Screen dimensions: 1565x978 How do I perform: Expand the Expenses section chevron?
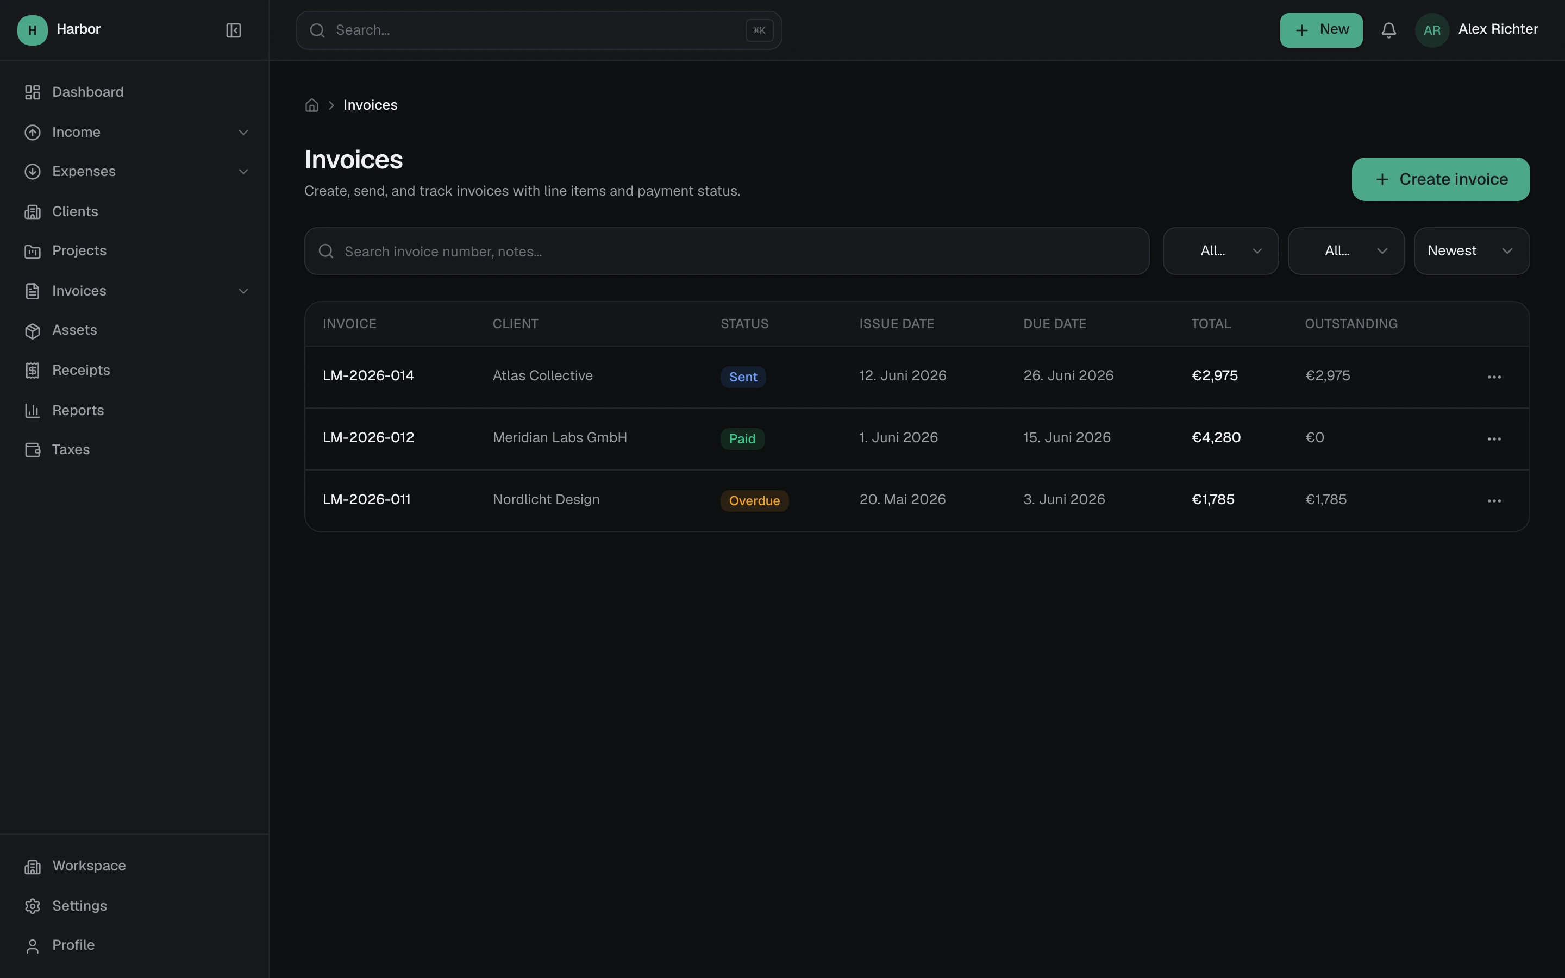click(243, 172)
